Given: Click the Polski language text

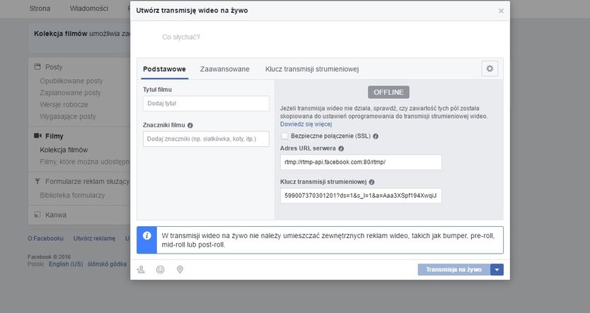Looking at the screenshot, I should point(36,264).
